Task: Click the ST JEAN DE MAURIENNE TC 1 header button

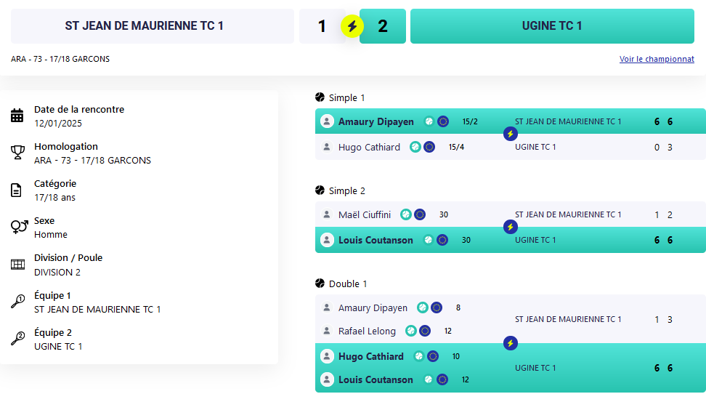Action: click(x=153, y=26)
